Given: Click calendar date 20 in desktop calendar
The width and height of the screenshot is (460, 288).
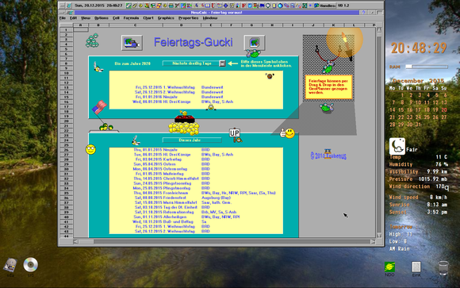Looking at the screenshot, I should (x=444, y=109).
